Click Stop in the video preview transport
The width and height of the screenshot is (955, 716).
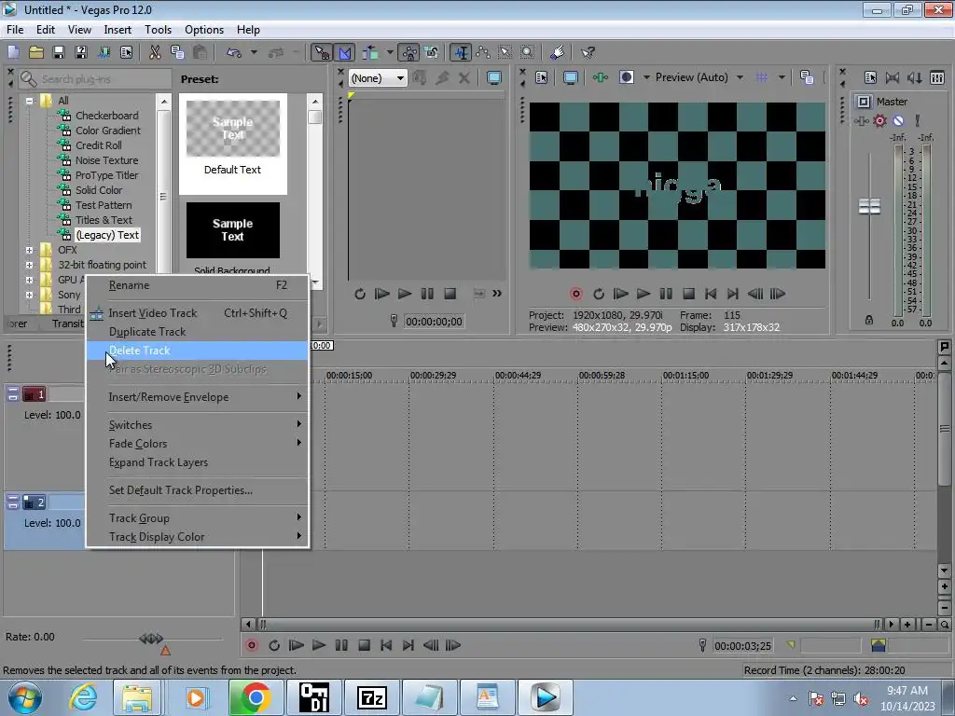click(688, 294)
